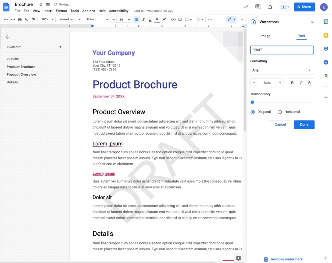Click the DRAFT watermark text field
The height and width of the screenshot is (263, 332).
[282, 50]
